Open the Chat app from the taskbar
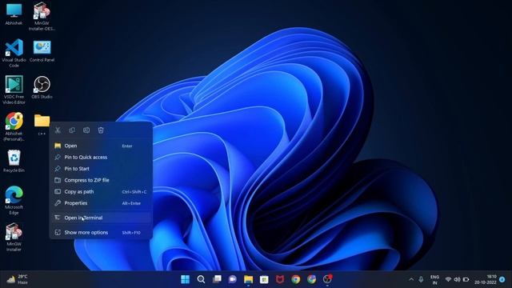The image size is (512, 288). (233, 279)
